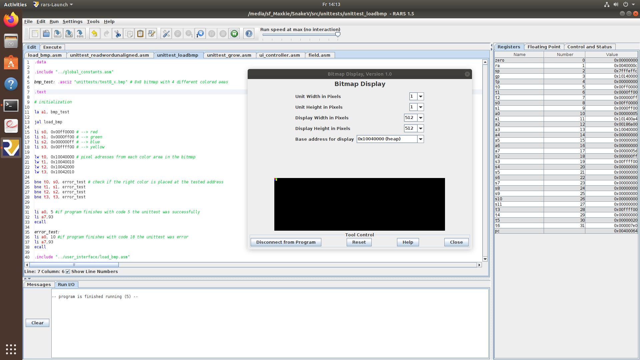Toggle the Show Line Numbers checkbox

[68, 271]
